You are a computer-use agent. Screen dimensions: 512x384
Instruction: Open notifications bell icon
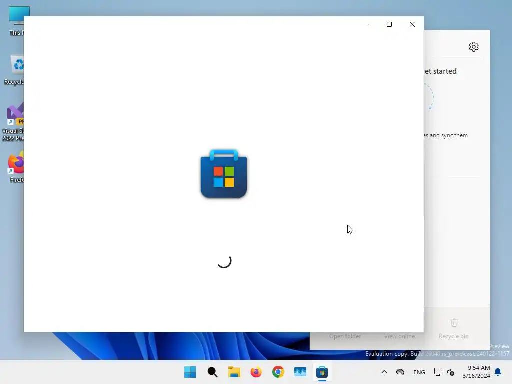(x=498, y=372)
